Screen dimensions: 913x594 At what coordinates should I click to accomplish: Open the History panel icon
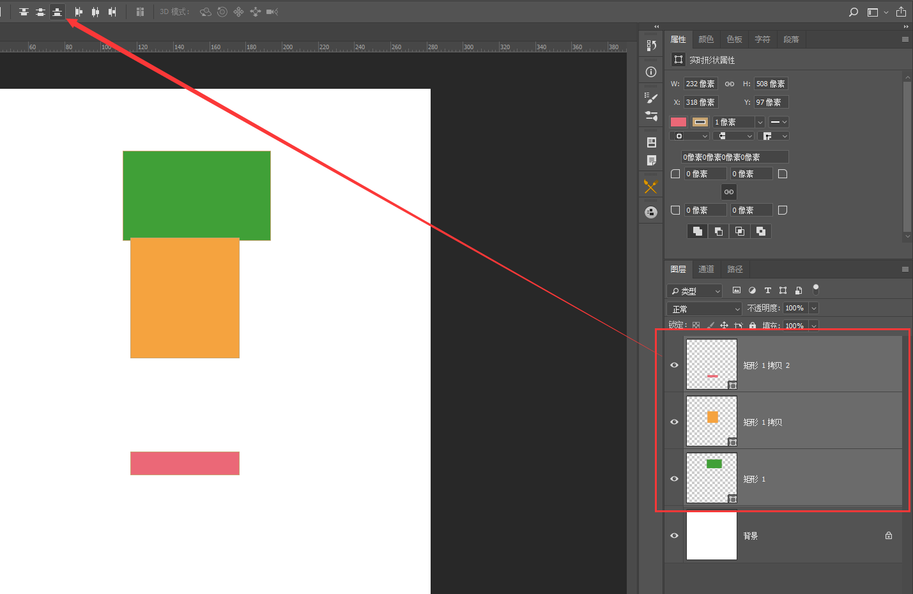[x=651, y=45]
